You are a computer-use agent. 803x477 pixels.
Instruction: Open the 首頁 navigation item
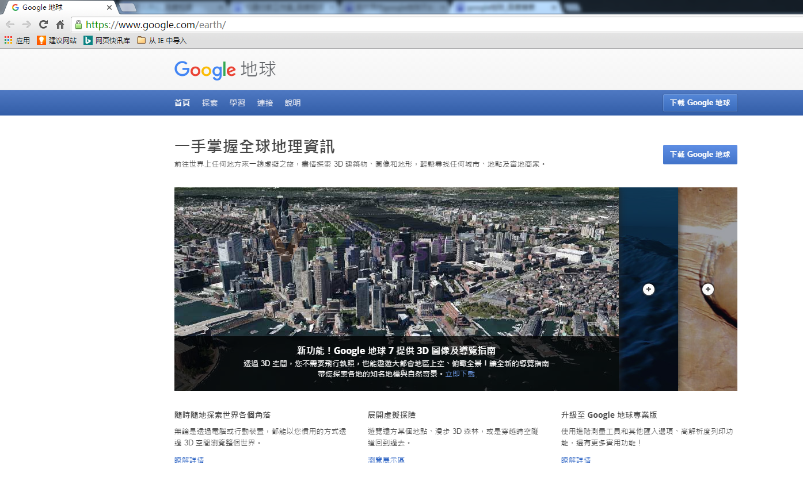click(x=182, y=103)
